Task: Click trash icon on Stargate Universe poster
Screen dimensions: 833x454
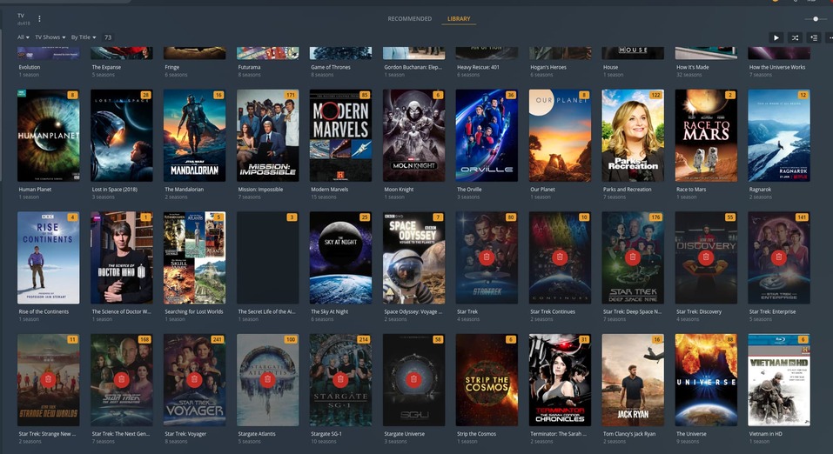Action: (x=413, y=380)
